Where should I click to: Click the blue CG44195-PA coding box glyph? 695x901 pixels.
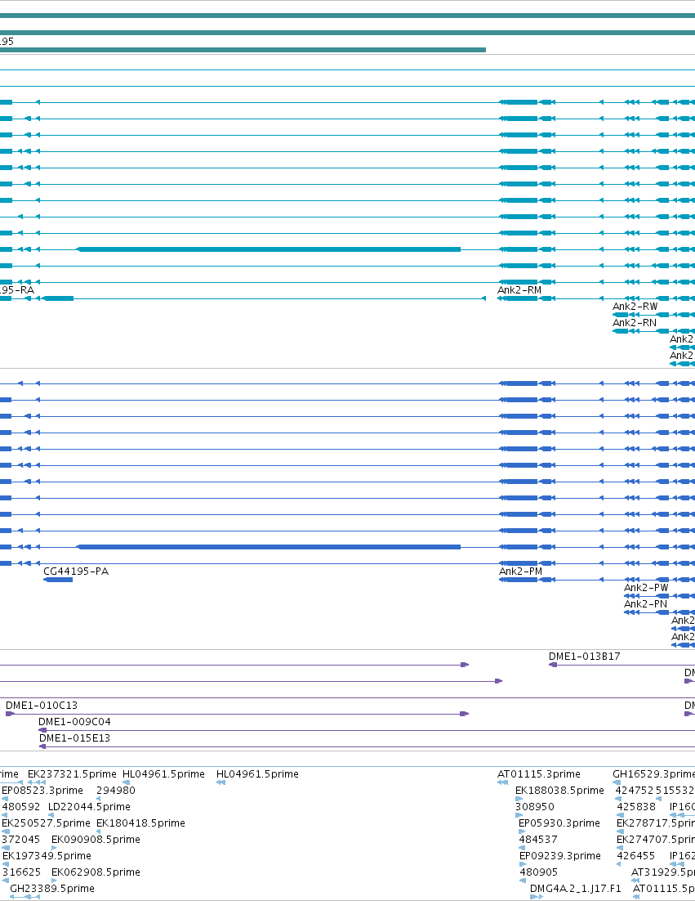tap(58, 580)
